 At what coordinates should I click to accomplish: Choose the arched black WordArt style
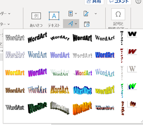(60, 38)
